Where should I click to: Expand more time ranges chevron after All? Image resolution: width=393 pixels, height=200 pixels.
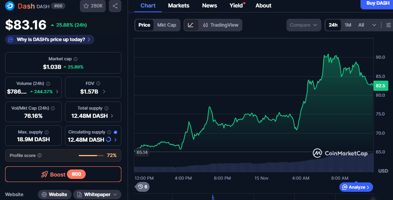coord(374,25)
